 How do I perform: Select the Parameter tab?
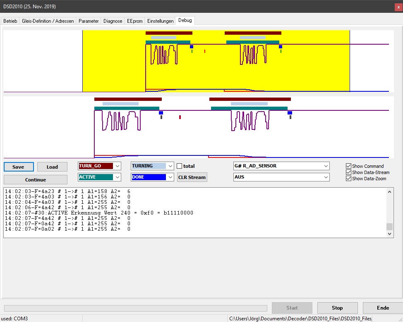(x=89, y=21)
